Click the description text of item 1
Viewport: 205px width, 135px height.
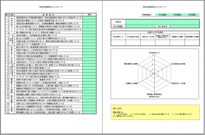(49, 18)
